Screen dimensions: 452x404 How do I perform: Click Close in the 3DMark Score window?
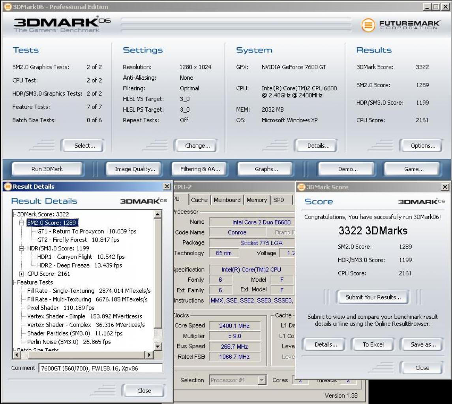422,368
